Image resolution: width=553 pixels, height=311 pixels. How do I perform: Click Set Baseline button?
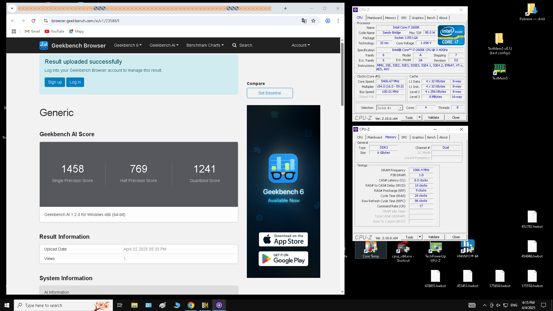tap(270, 93)
